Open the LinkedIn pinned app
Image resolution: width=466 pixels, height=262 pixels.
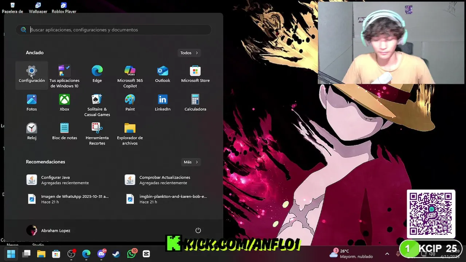click(163, 103)
